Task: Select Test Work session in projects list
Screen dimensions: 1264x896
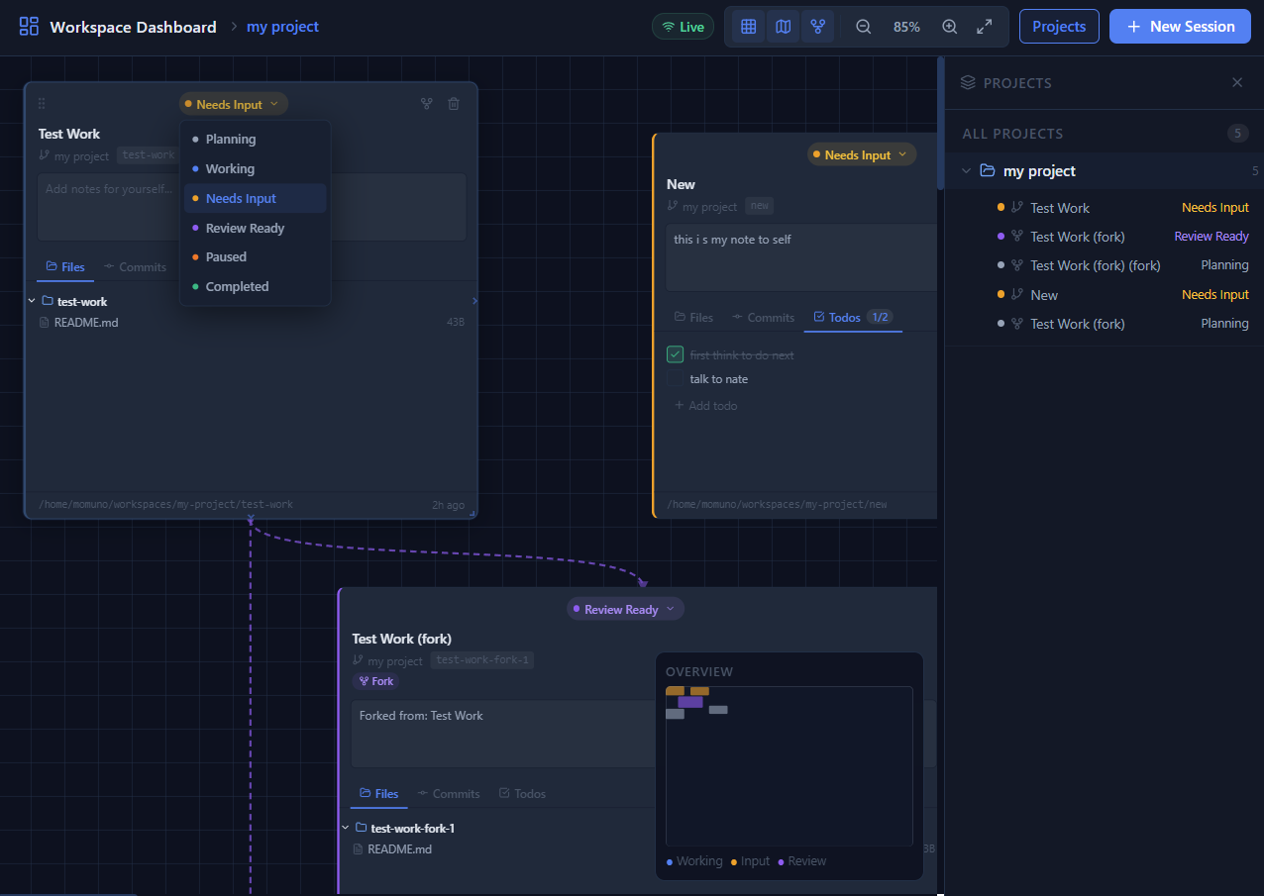Action: click(x=1105, y=208)
